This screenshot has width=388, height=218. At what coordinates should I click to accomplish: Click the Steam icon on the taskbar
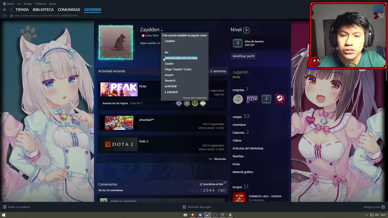tap(208, 215)
